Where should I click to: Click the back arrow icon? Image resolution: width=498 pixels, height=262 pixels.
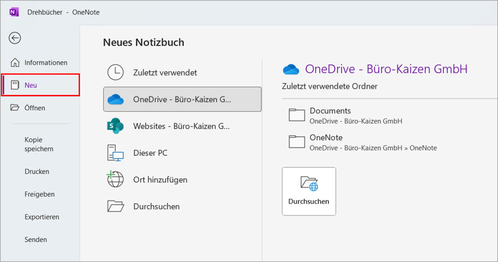(x=14, y=38)
